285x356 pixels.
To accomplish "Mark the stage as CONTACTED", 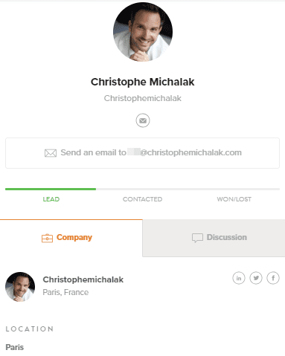I will click(x=142, y=199).
